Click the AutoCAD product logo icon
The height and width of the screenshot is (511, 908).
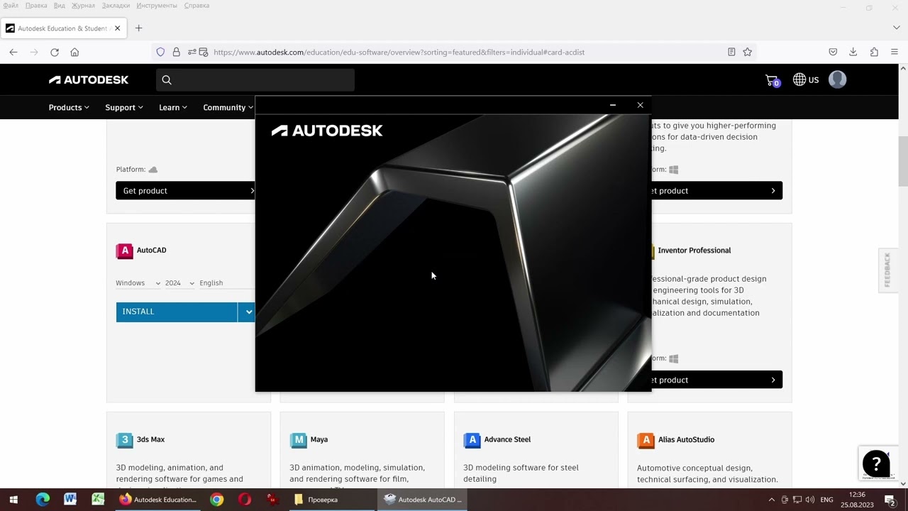(125, 251)
